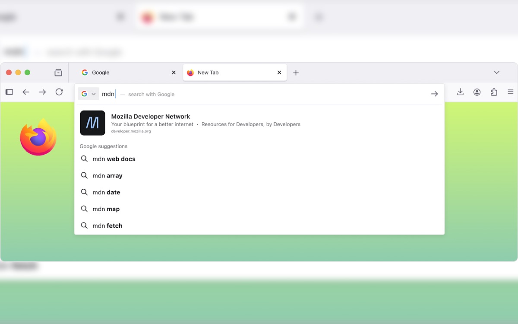Select the New Tab tab
Image resolution: width=518 pixels, height=324 pixels.
click(x=229, y=73)
